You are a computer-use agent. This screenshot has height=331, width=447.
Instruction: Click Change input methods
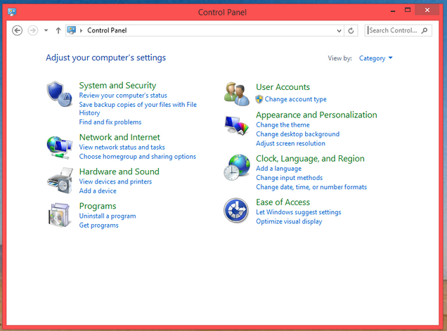(290, 178)
